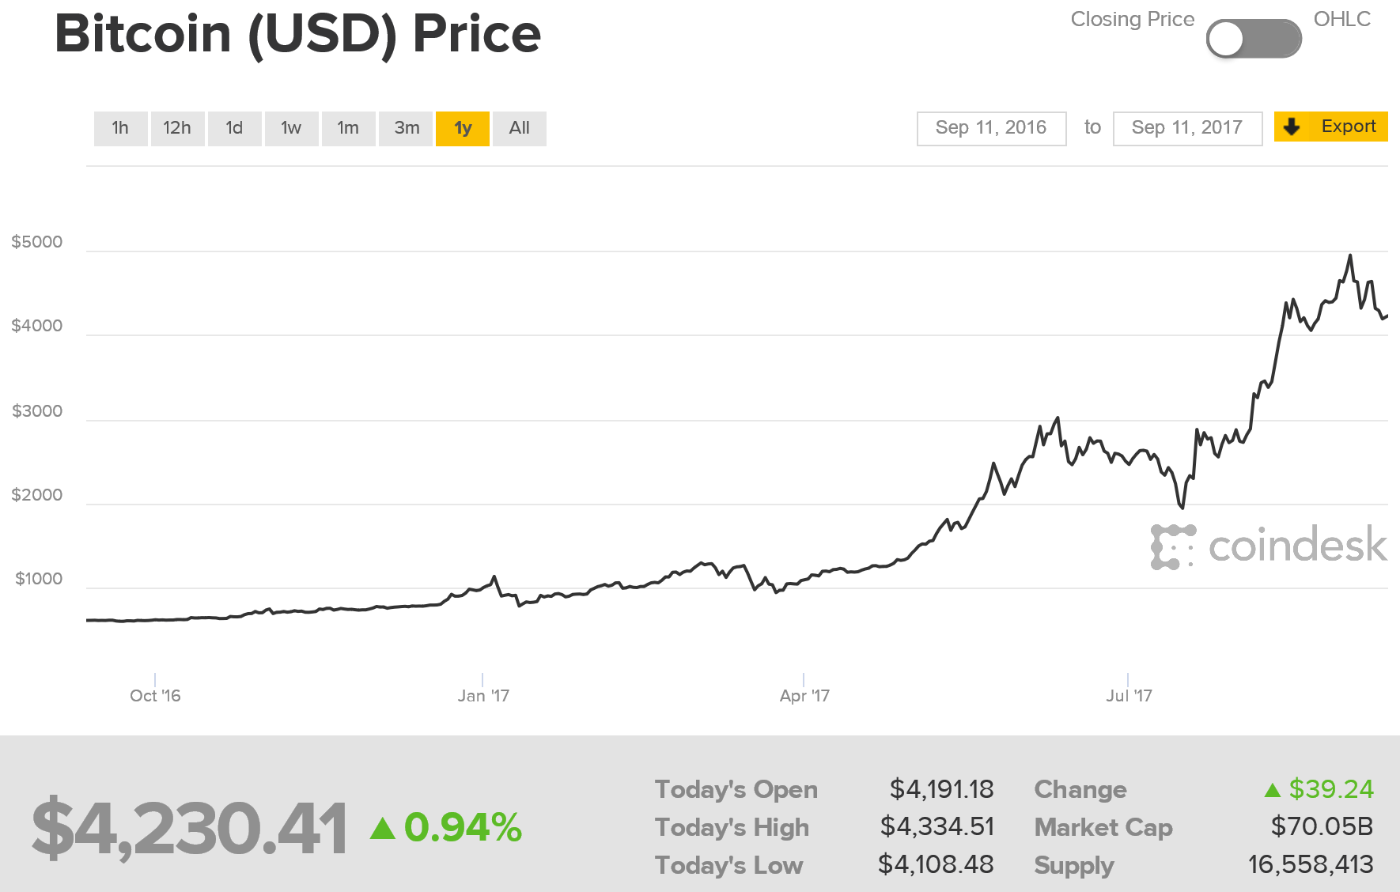Switch chart to 1m range
Viewport: 1400px width, 892px height.
[348, 128]
